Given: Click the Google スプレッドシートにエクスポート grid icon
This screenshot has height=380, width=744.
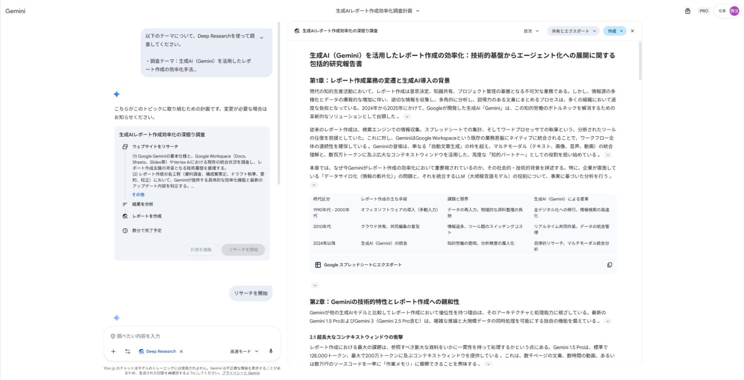Looking at the screenshot, I should pyautogui.click(x=317, y=265).
